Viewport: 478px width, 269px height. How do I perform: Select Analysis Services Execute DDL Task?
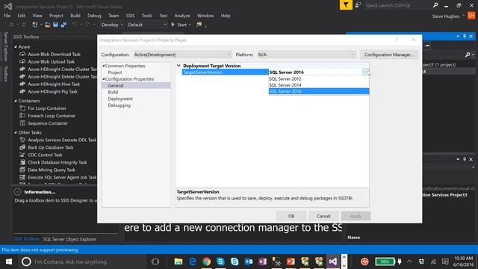[x=62, y=140]
